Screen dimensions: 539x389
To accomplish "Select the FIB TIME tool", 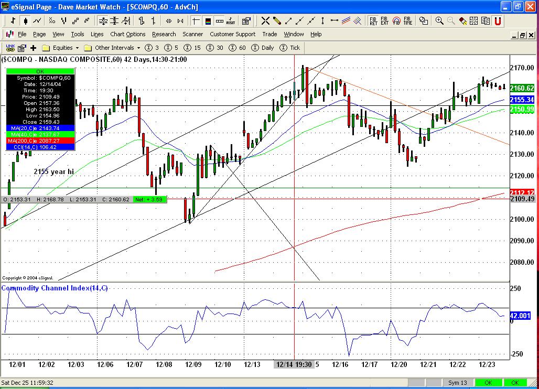I will tap(408, 21).
